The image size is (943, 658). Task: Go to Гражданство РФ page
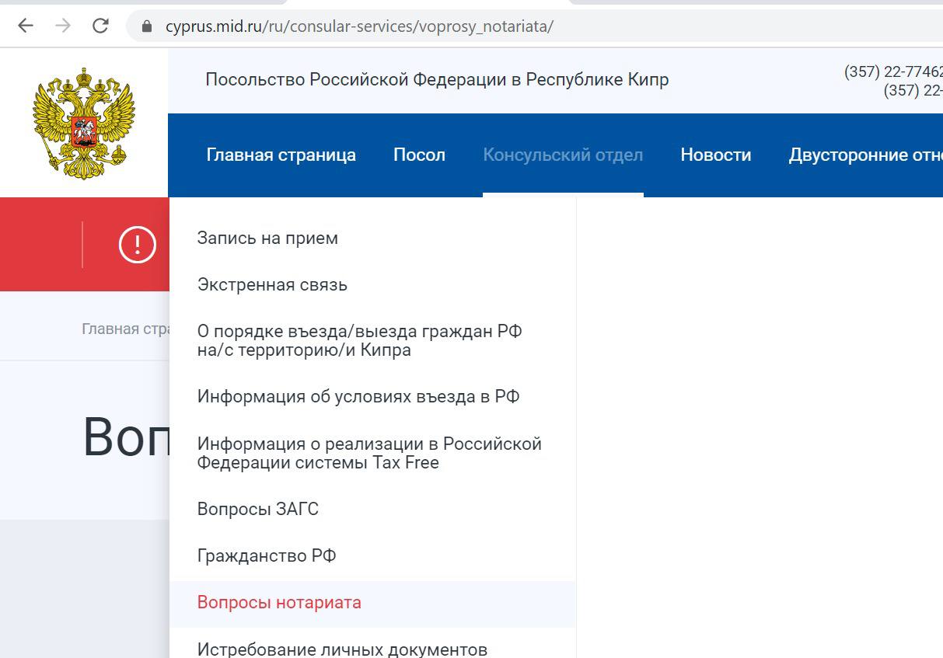(x=267, y=555)
